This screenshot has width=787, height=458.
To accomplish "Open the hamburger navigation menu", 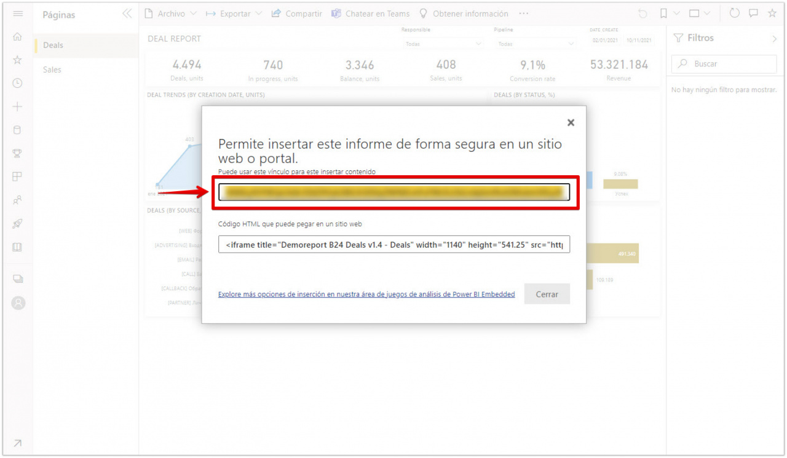I will (x=18, y=14).
